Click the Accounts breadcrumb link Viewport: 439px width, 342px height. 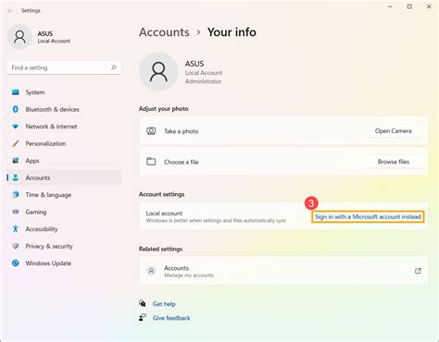click(164, 32)
